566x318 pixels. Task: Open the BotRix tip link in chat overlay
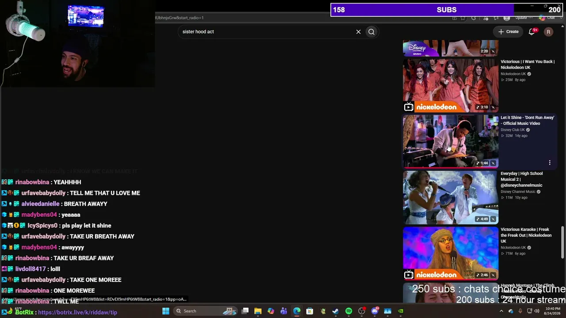(77, 312)
